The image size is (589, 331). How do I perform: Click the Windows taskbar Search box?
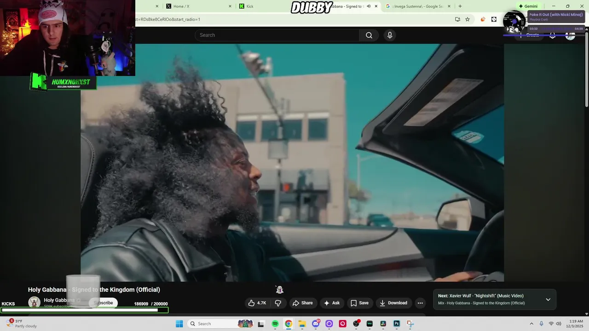click(x=221, y=324)
